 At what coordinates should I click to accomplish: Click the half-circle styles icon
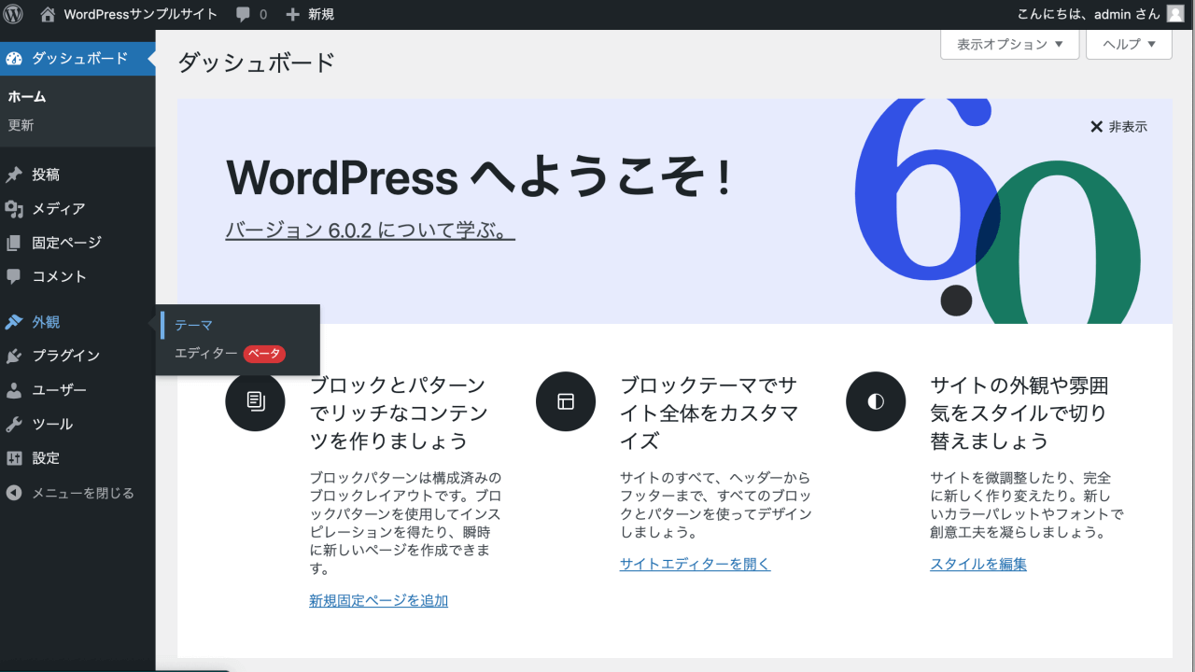pos(876,401)
